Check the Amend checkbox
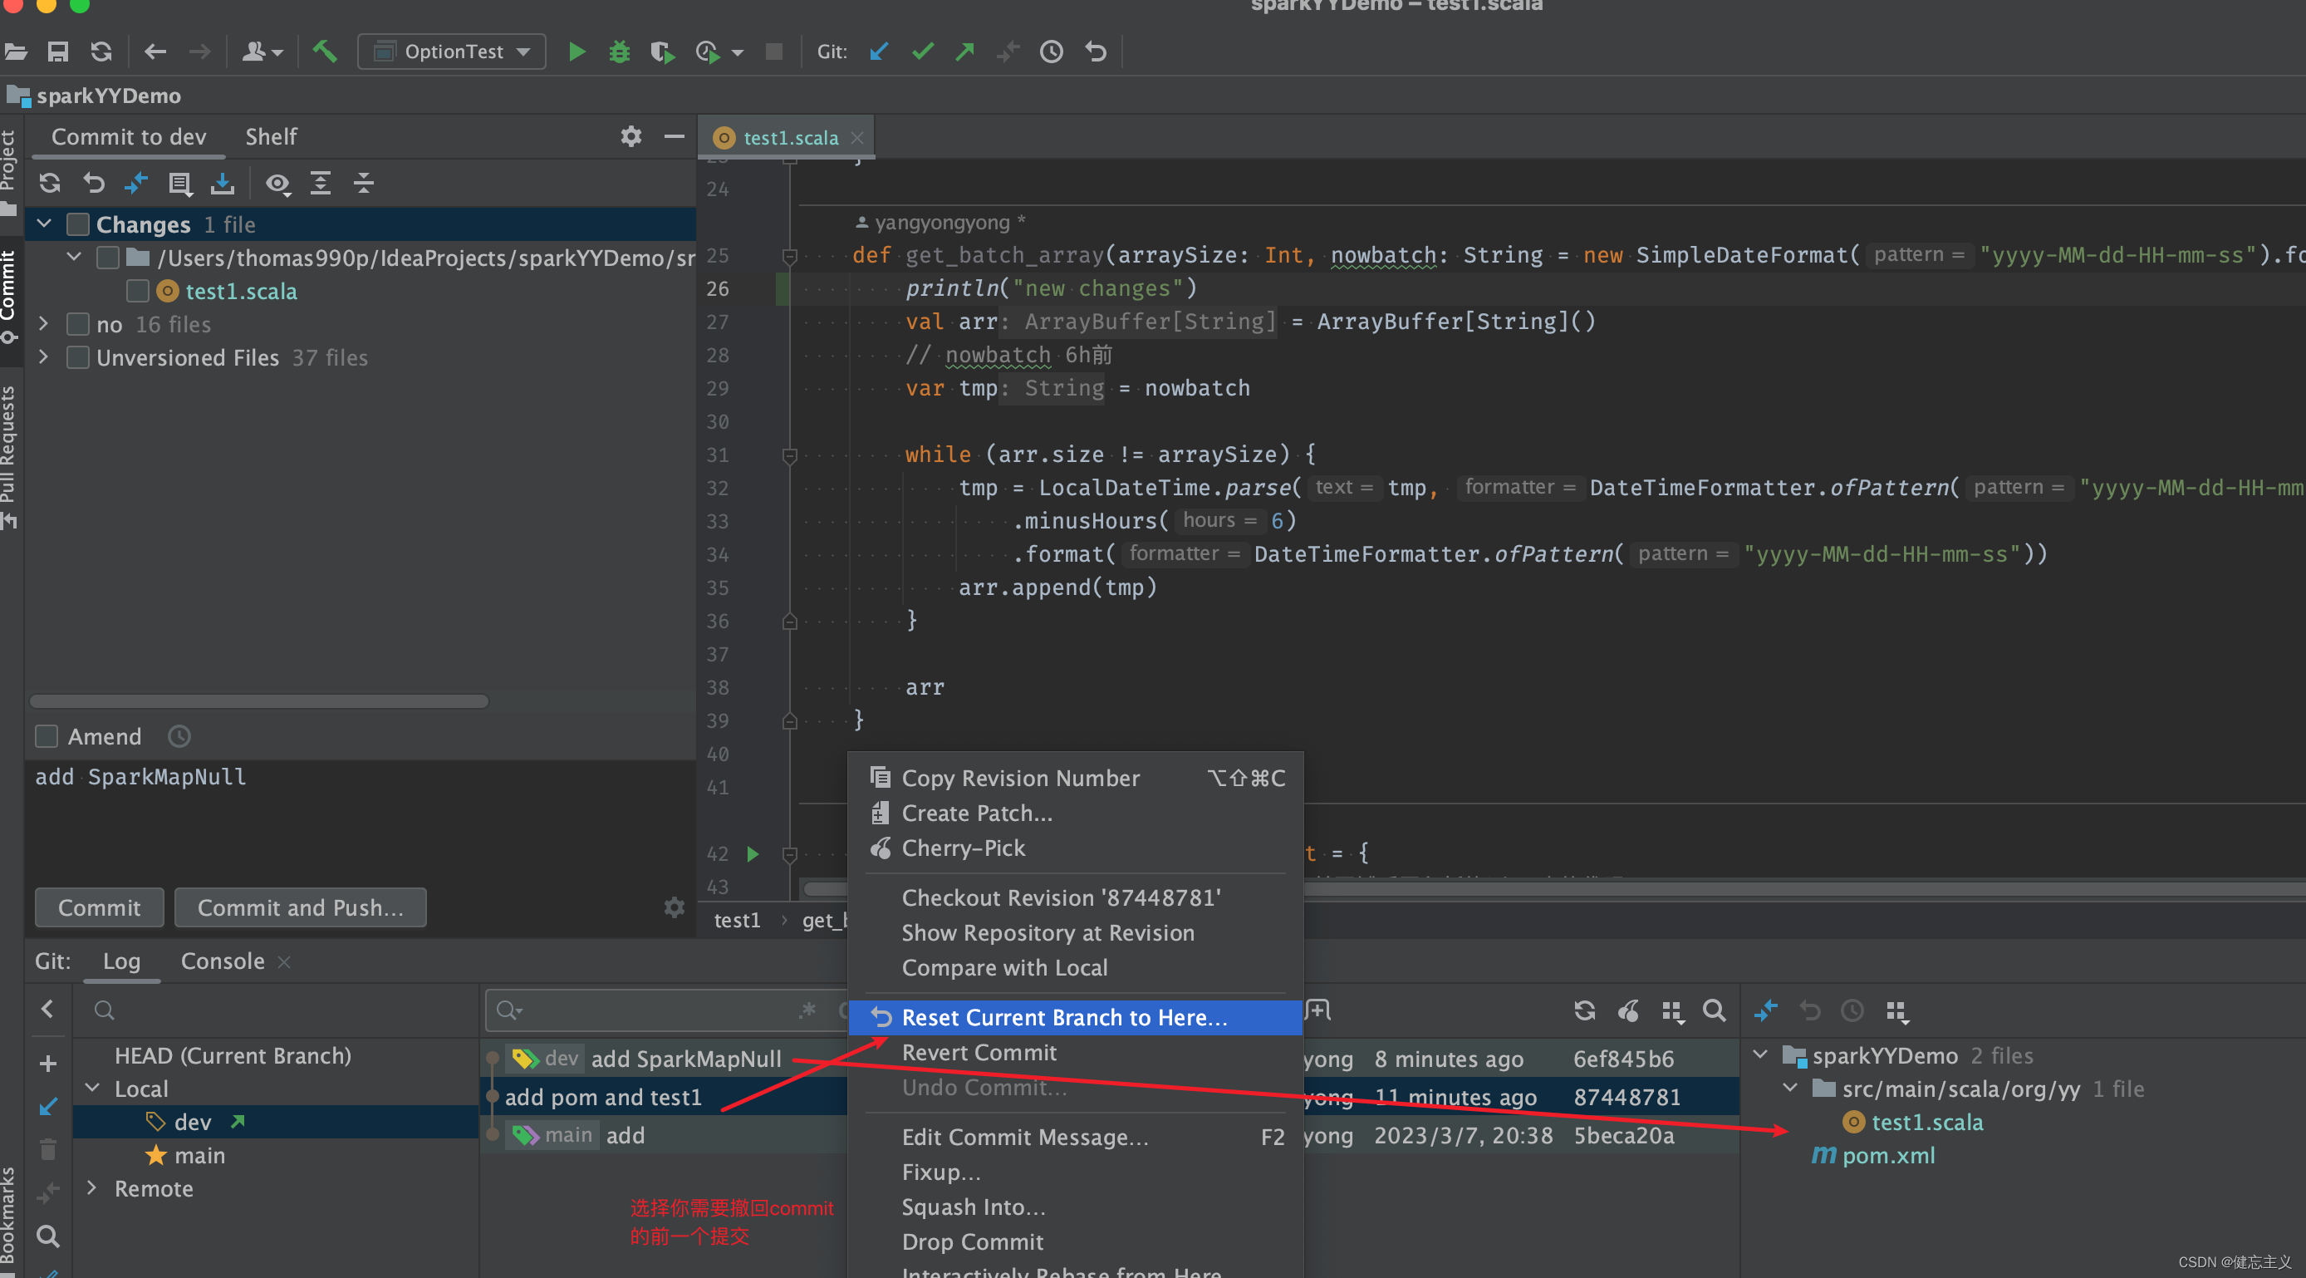 click(x=47, y=736)
